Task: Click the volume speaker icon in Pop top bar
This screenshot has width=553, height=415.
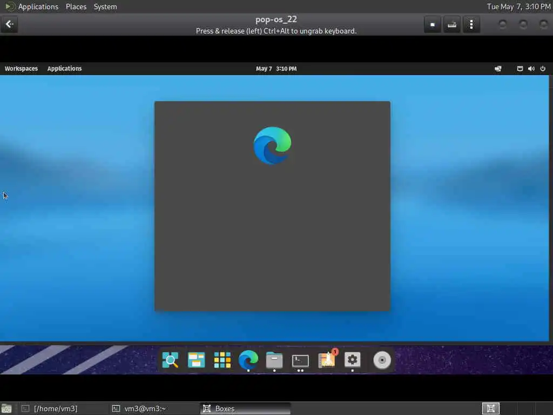Action: [531, 69]
